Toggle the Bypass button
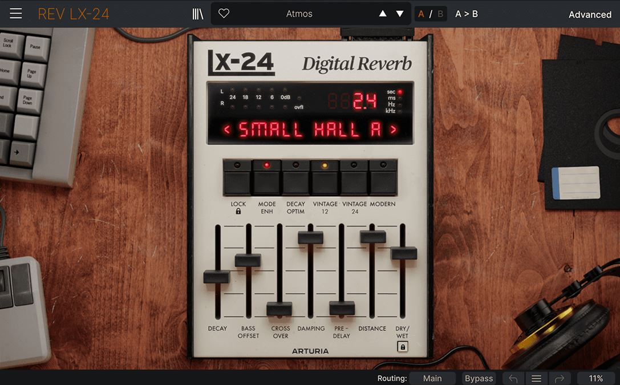Screen dimensions: 620x385 (x=479, y=378)
